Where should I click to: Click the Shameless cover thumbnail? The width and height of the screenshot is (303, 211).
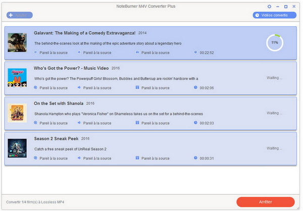[17, 113]
